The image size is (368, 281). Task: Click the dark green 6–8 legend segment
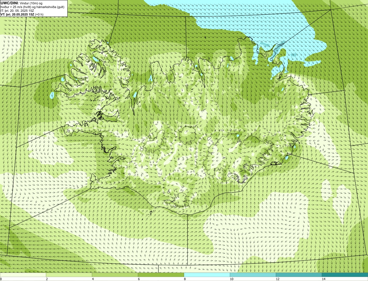[161, 275]
